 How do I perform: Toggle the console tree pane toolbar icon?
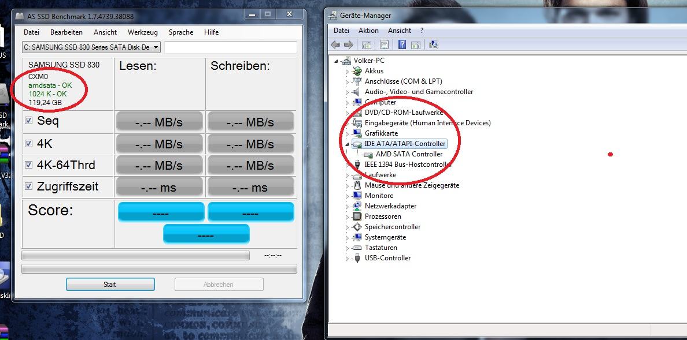tap(366, 44)
